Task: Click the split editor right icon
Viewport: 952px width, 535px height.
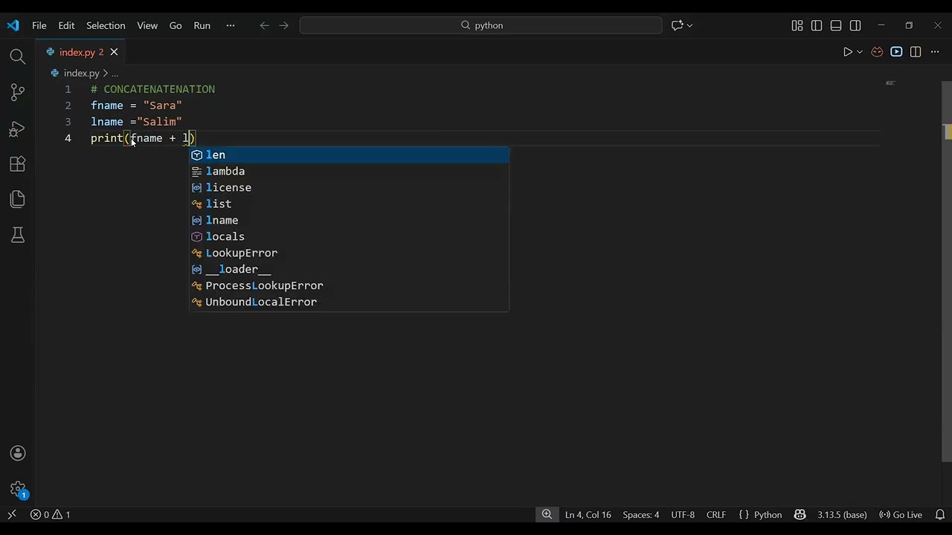Action: pyautogui.click(x=916, y=52)
